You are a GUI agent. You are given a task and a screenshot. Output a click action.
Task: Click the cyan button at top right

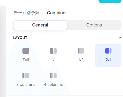tap(110, 1)
